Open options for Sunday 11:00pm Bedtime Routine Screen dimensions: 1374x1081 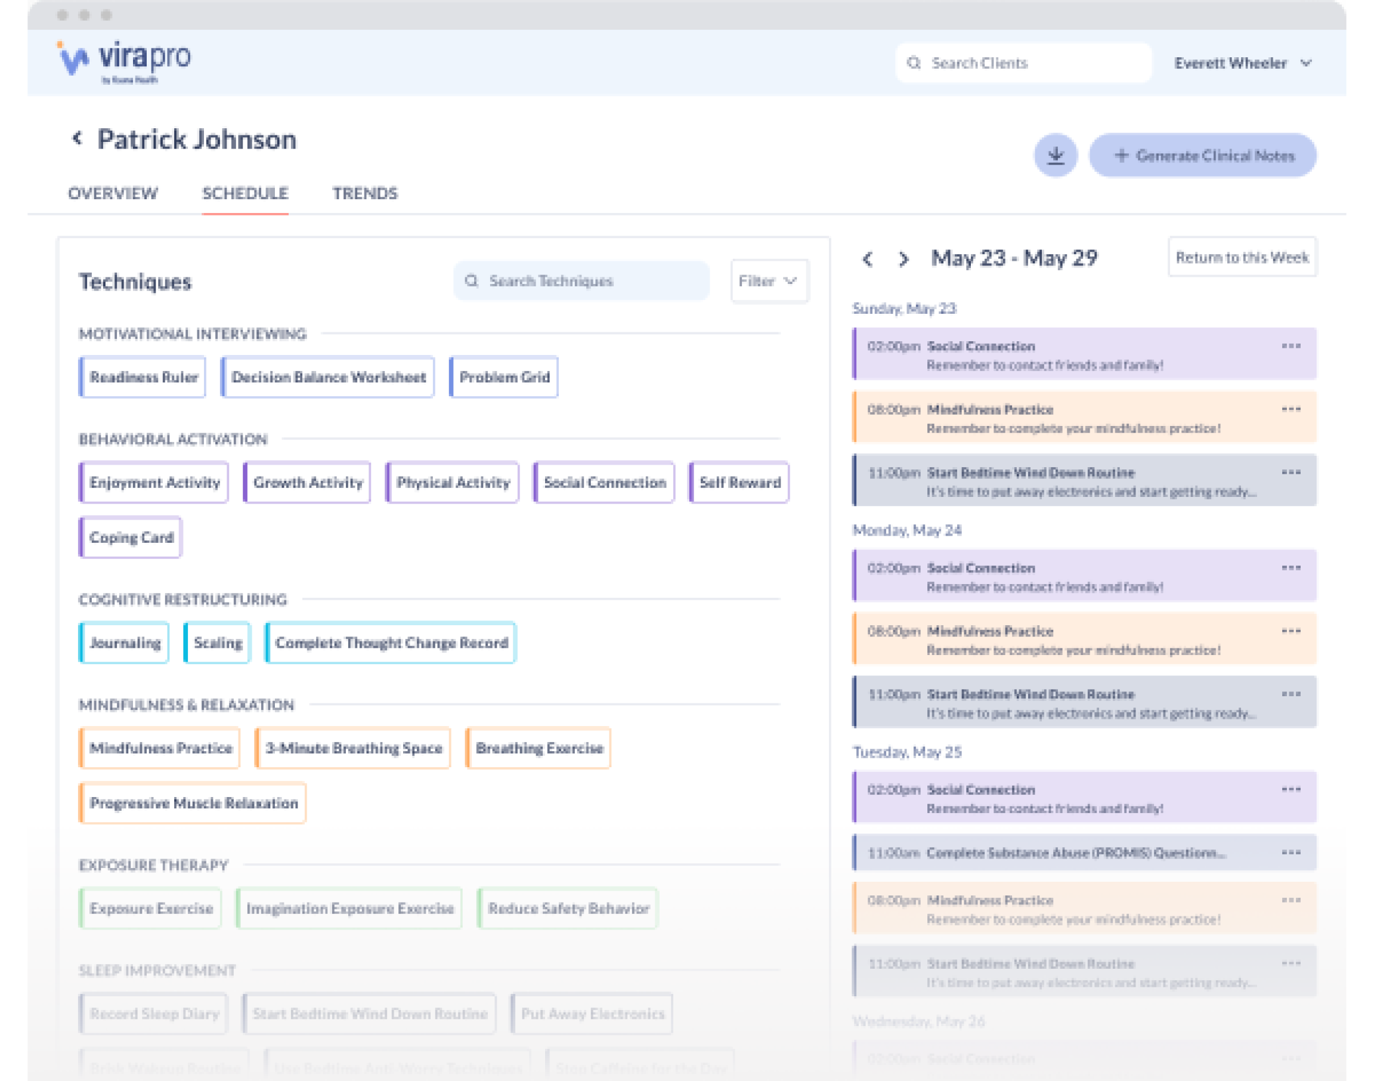pos(1291,472)
